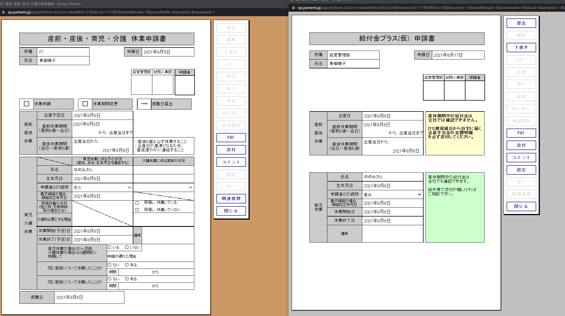Click コメント button in right panel
565x316 pixels.
coord(521,158)
